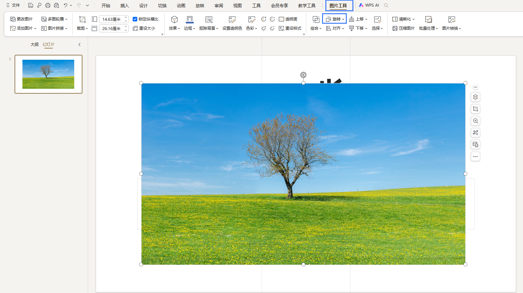This screenshot has height=293, width=523.
Task: Click the Color (色彩) icon
Action: 252,19
